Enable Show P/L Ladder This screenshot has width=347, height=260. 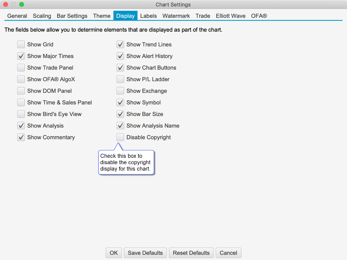120,79
